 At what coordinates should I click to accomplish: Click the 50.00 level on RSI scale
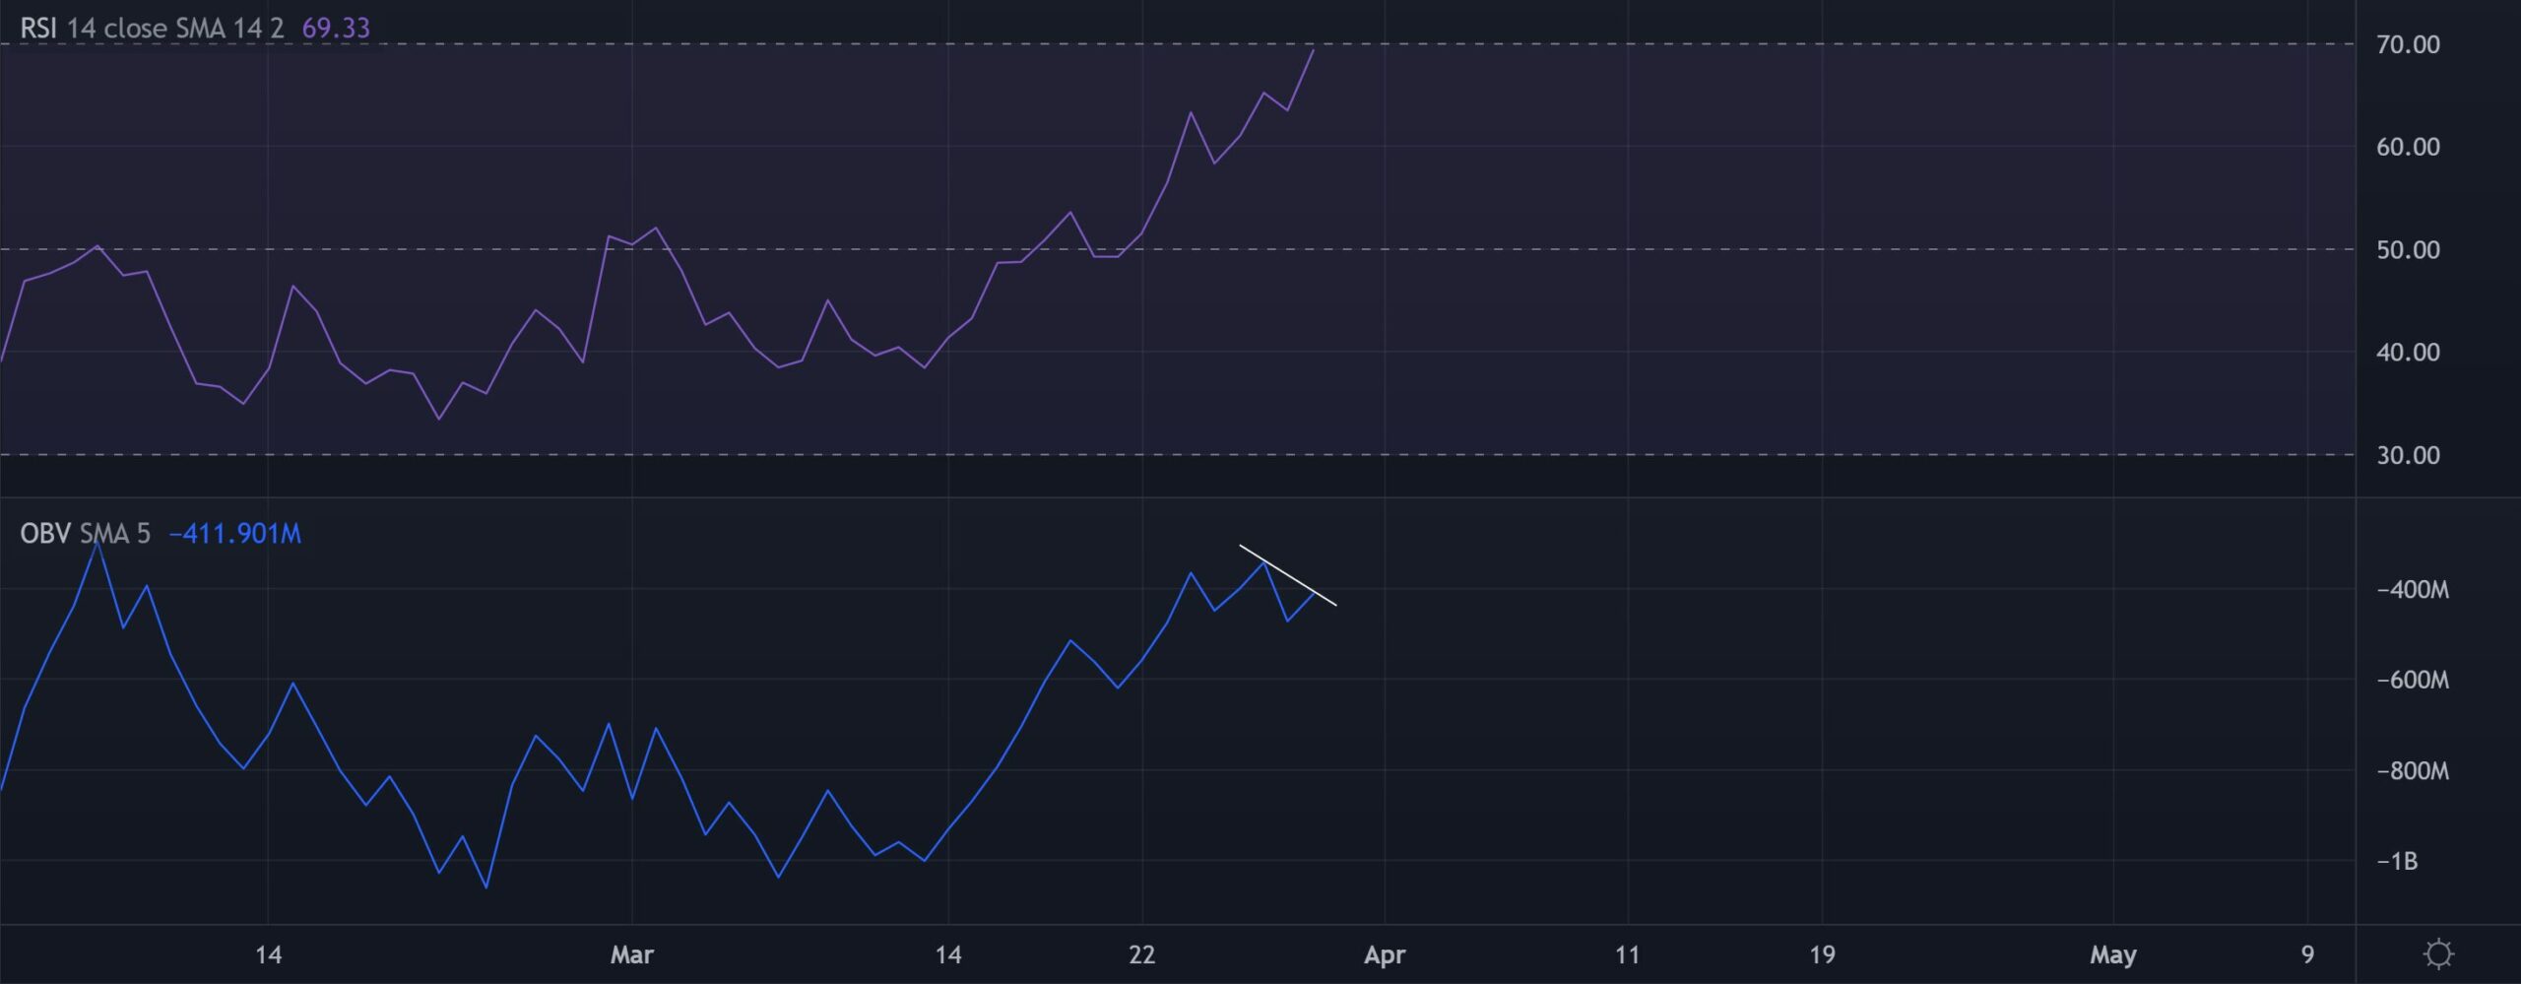click(x=2408, y=249)
